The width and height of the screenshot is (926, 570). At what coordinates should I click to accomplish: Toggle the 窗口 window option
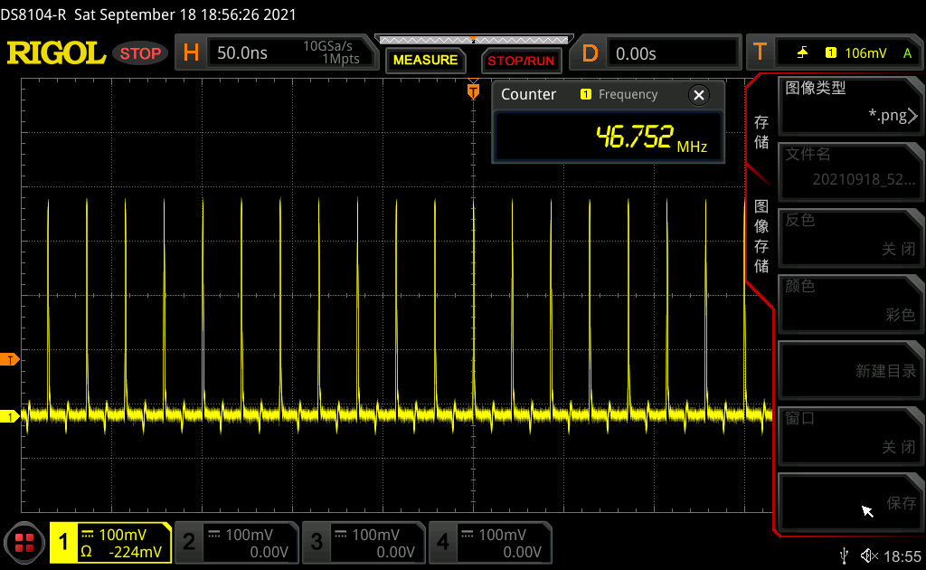pos(850,436)
